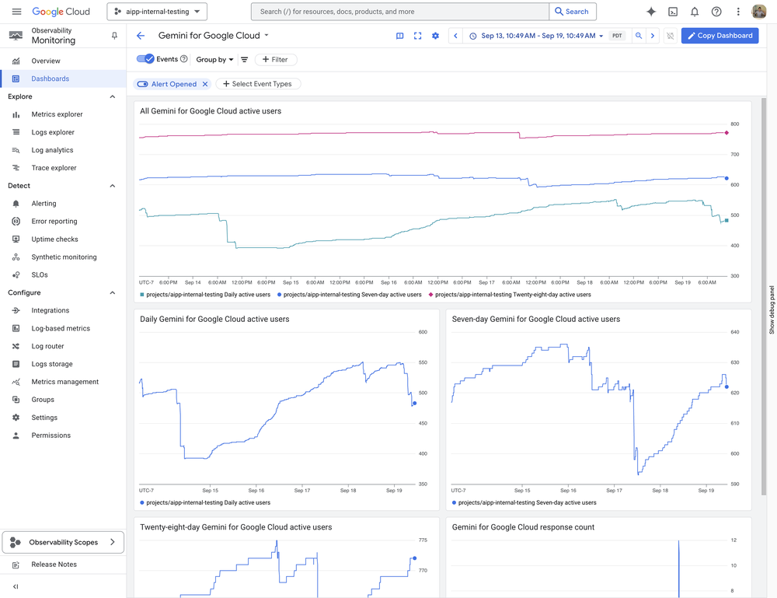Open the main hamburger navigation menu
This screenshot has width=777, height=598.
coord(16,12)
